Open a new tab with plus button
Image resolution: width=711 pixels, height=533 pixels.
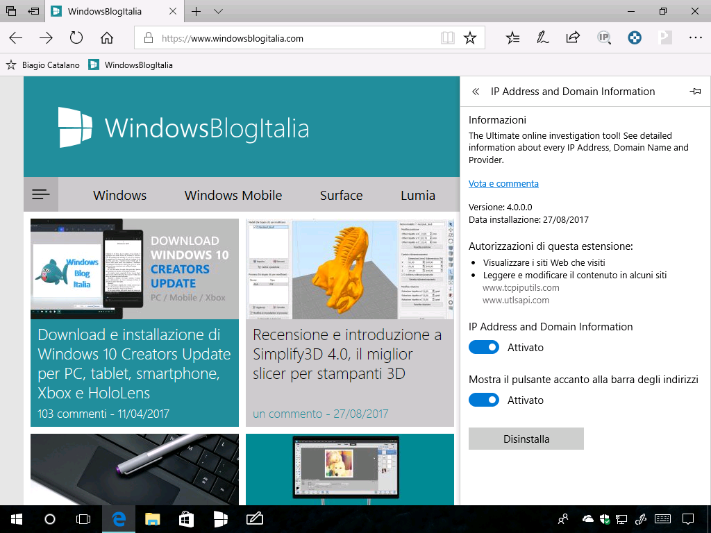pyautogui.click(x=196, y=11)
